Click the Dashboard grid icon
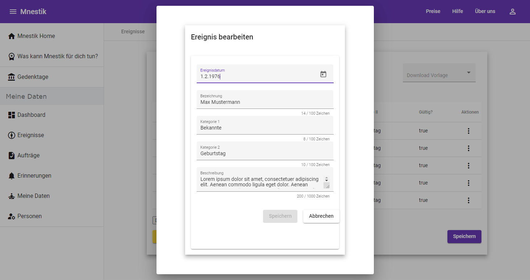 [12, 115]
